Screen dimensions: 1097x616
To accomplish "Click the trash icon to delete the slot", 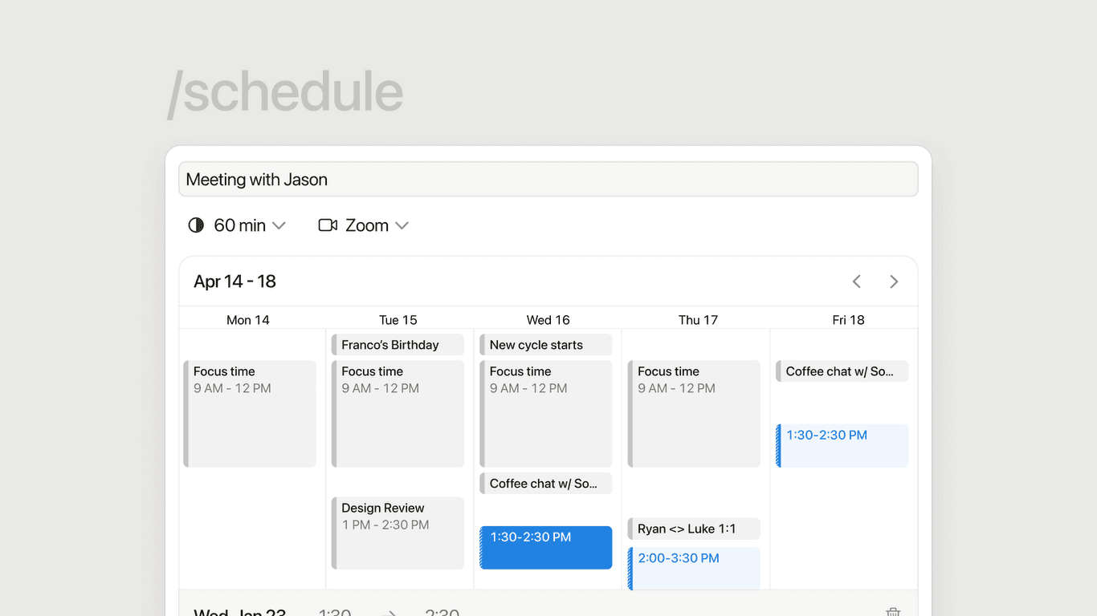I will click(893, 611).
